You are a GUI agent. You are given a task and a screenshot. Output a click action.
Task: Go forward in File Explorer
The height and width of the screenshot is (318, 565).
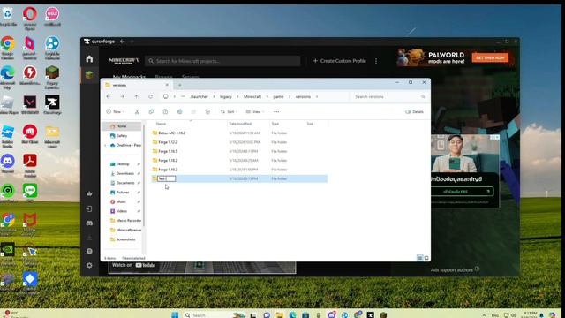coord(123,96)
